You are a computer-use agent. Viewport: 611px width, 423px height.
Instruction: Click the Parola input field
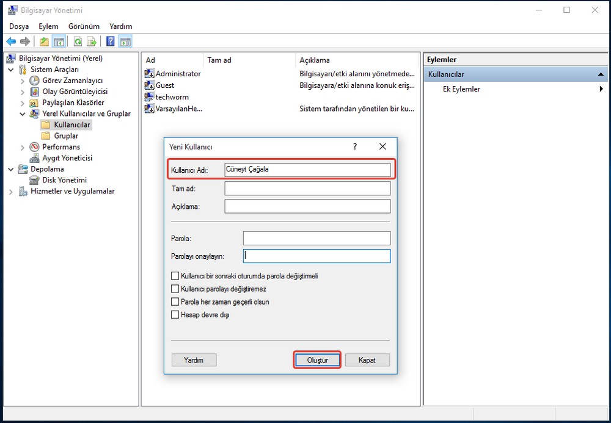point(316,238)
